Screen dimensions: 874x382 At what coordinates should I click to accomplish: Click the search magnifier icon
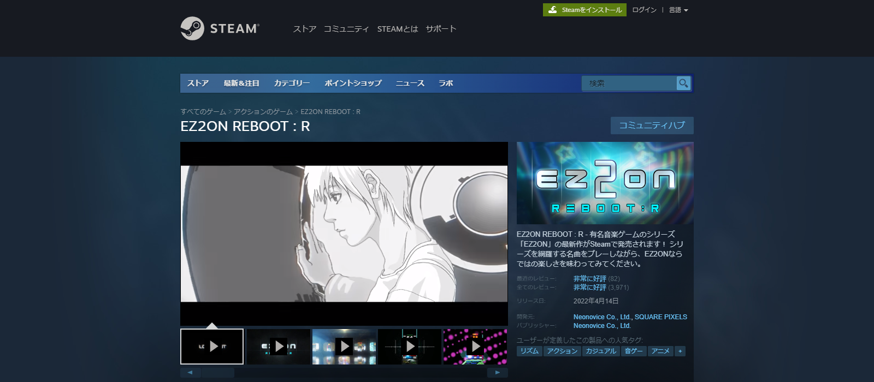(x=683, y=83)
